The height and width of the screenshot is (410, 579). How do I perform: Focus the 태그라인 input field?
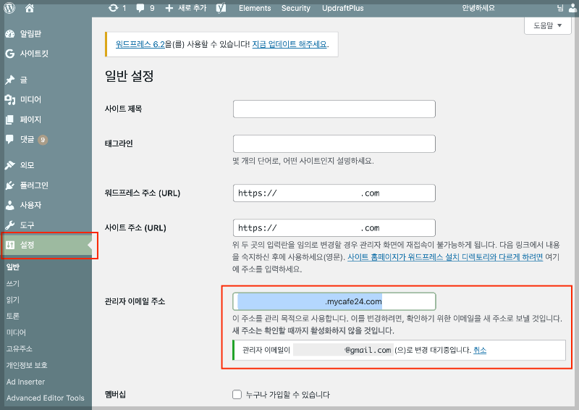point(334,144)
